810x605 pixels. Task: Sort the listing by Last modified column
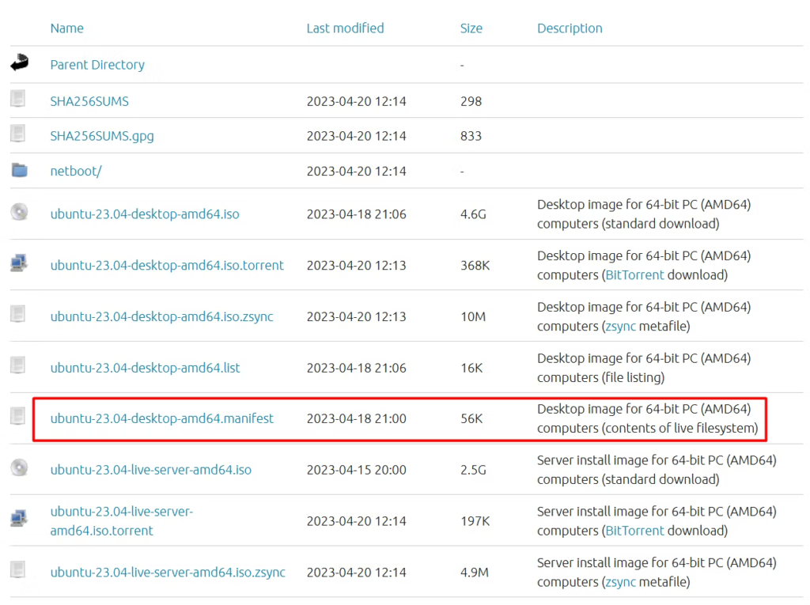point(345,28)
